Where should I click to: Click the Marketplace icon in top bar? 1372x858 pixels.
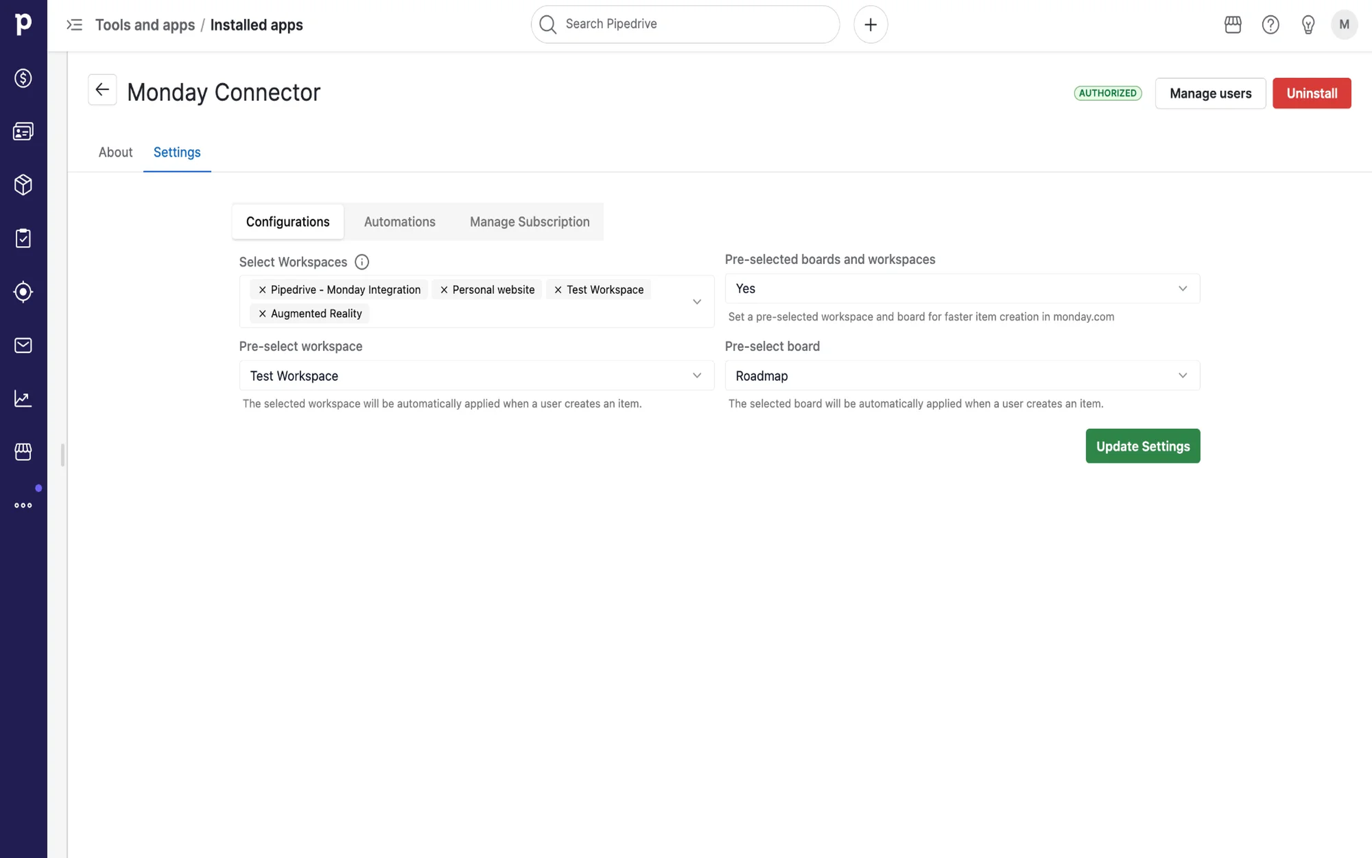(x=1232, y=24)
